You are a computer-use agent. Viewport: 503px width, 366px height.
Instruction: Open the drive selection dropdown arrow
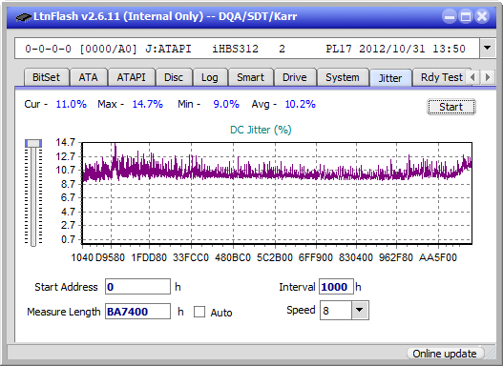pos(488,49)
